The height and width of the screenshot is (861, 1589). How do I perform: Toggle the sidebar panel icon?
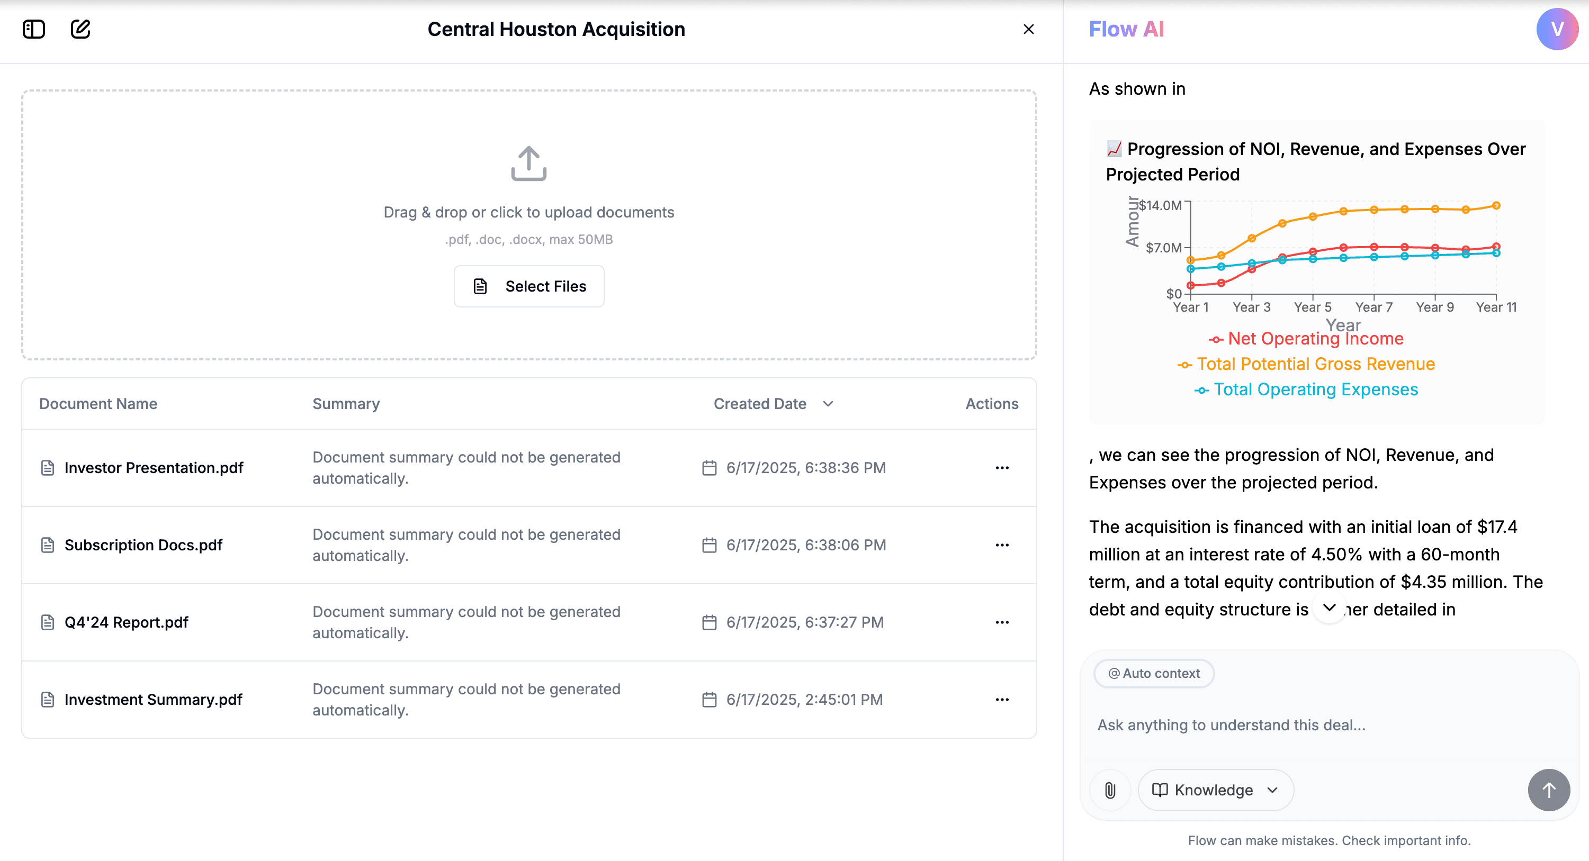(x=34, y=29)
